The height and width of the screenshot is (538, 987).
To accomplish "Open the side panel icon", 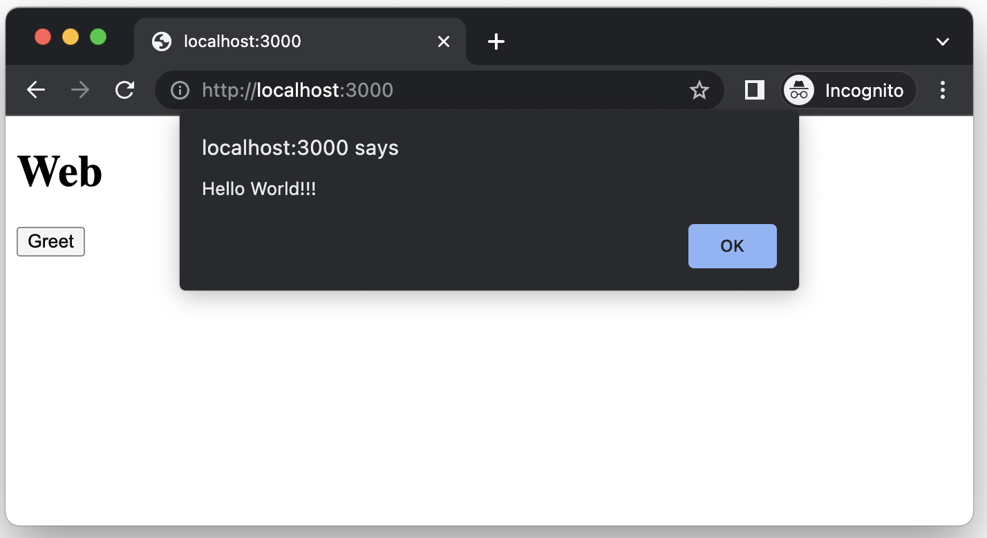I will click(754, 90).
